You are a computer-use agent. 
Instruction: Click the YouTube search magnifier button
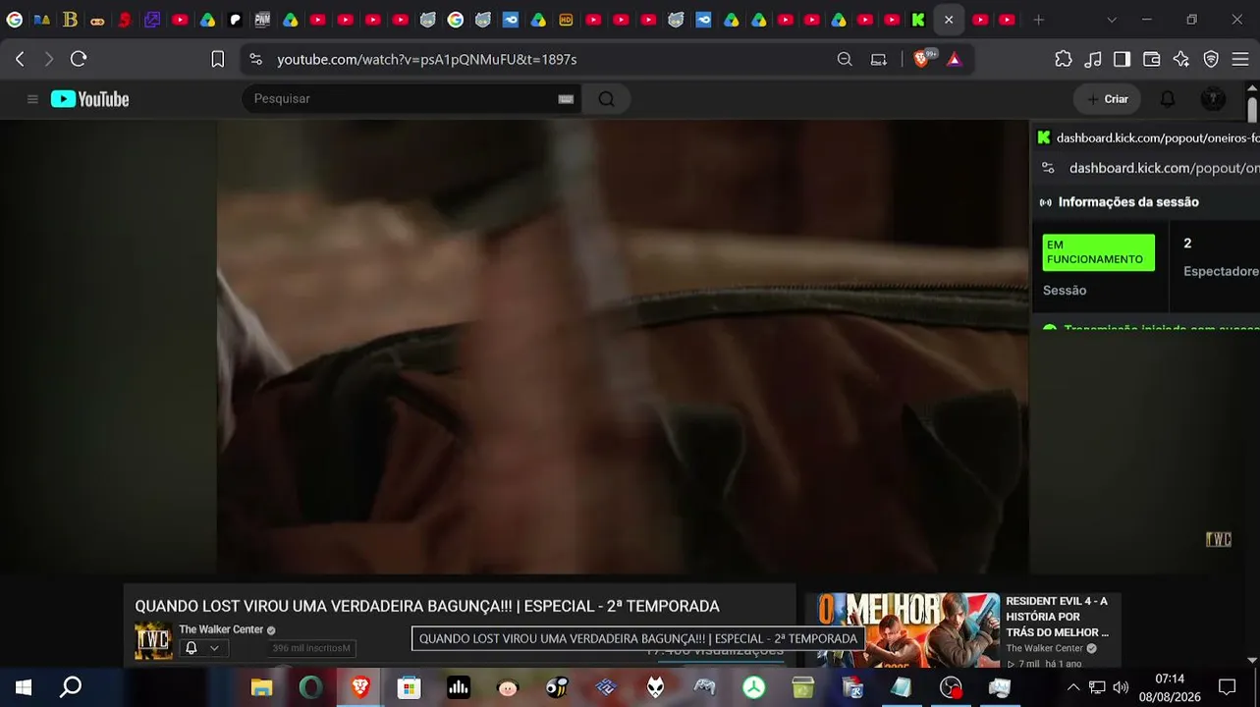pos(606,99)
